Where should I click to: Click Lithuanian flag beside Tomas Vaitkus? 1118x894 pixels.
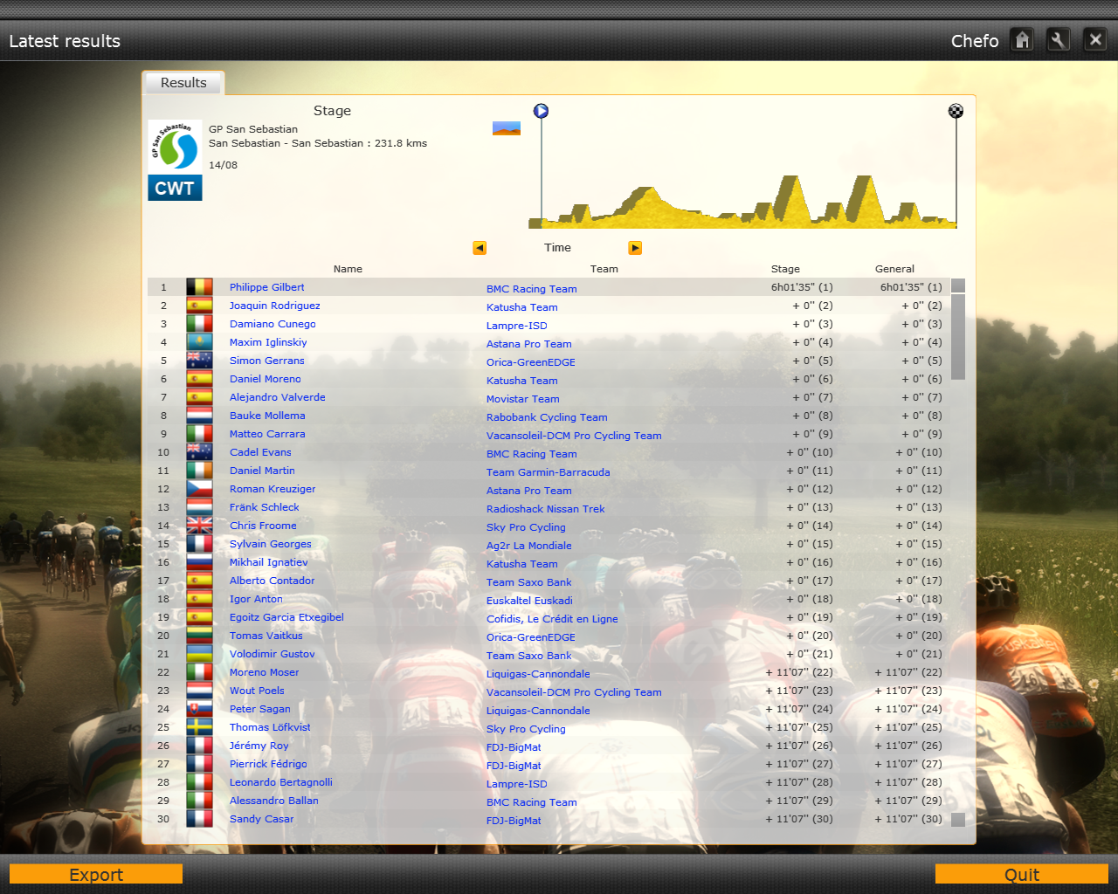[199, 636]
